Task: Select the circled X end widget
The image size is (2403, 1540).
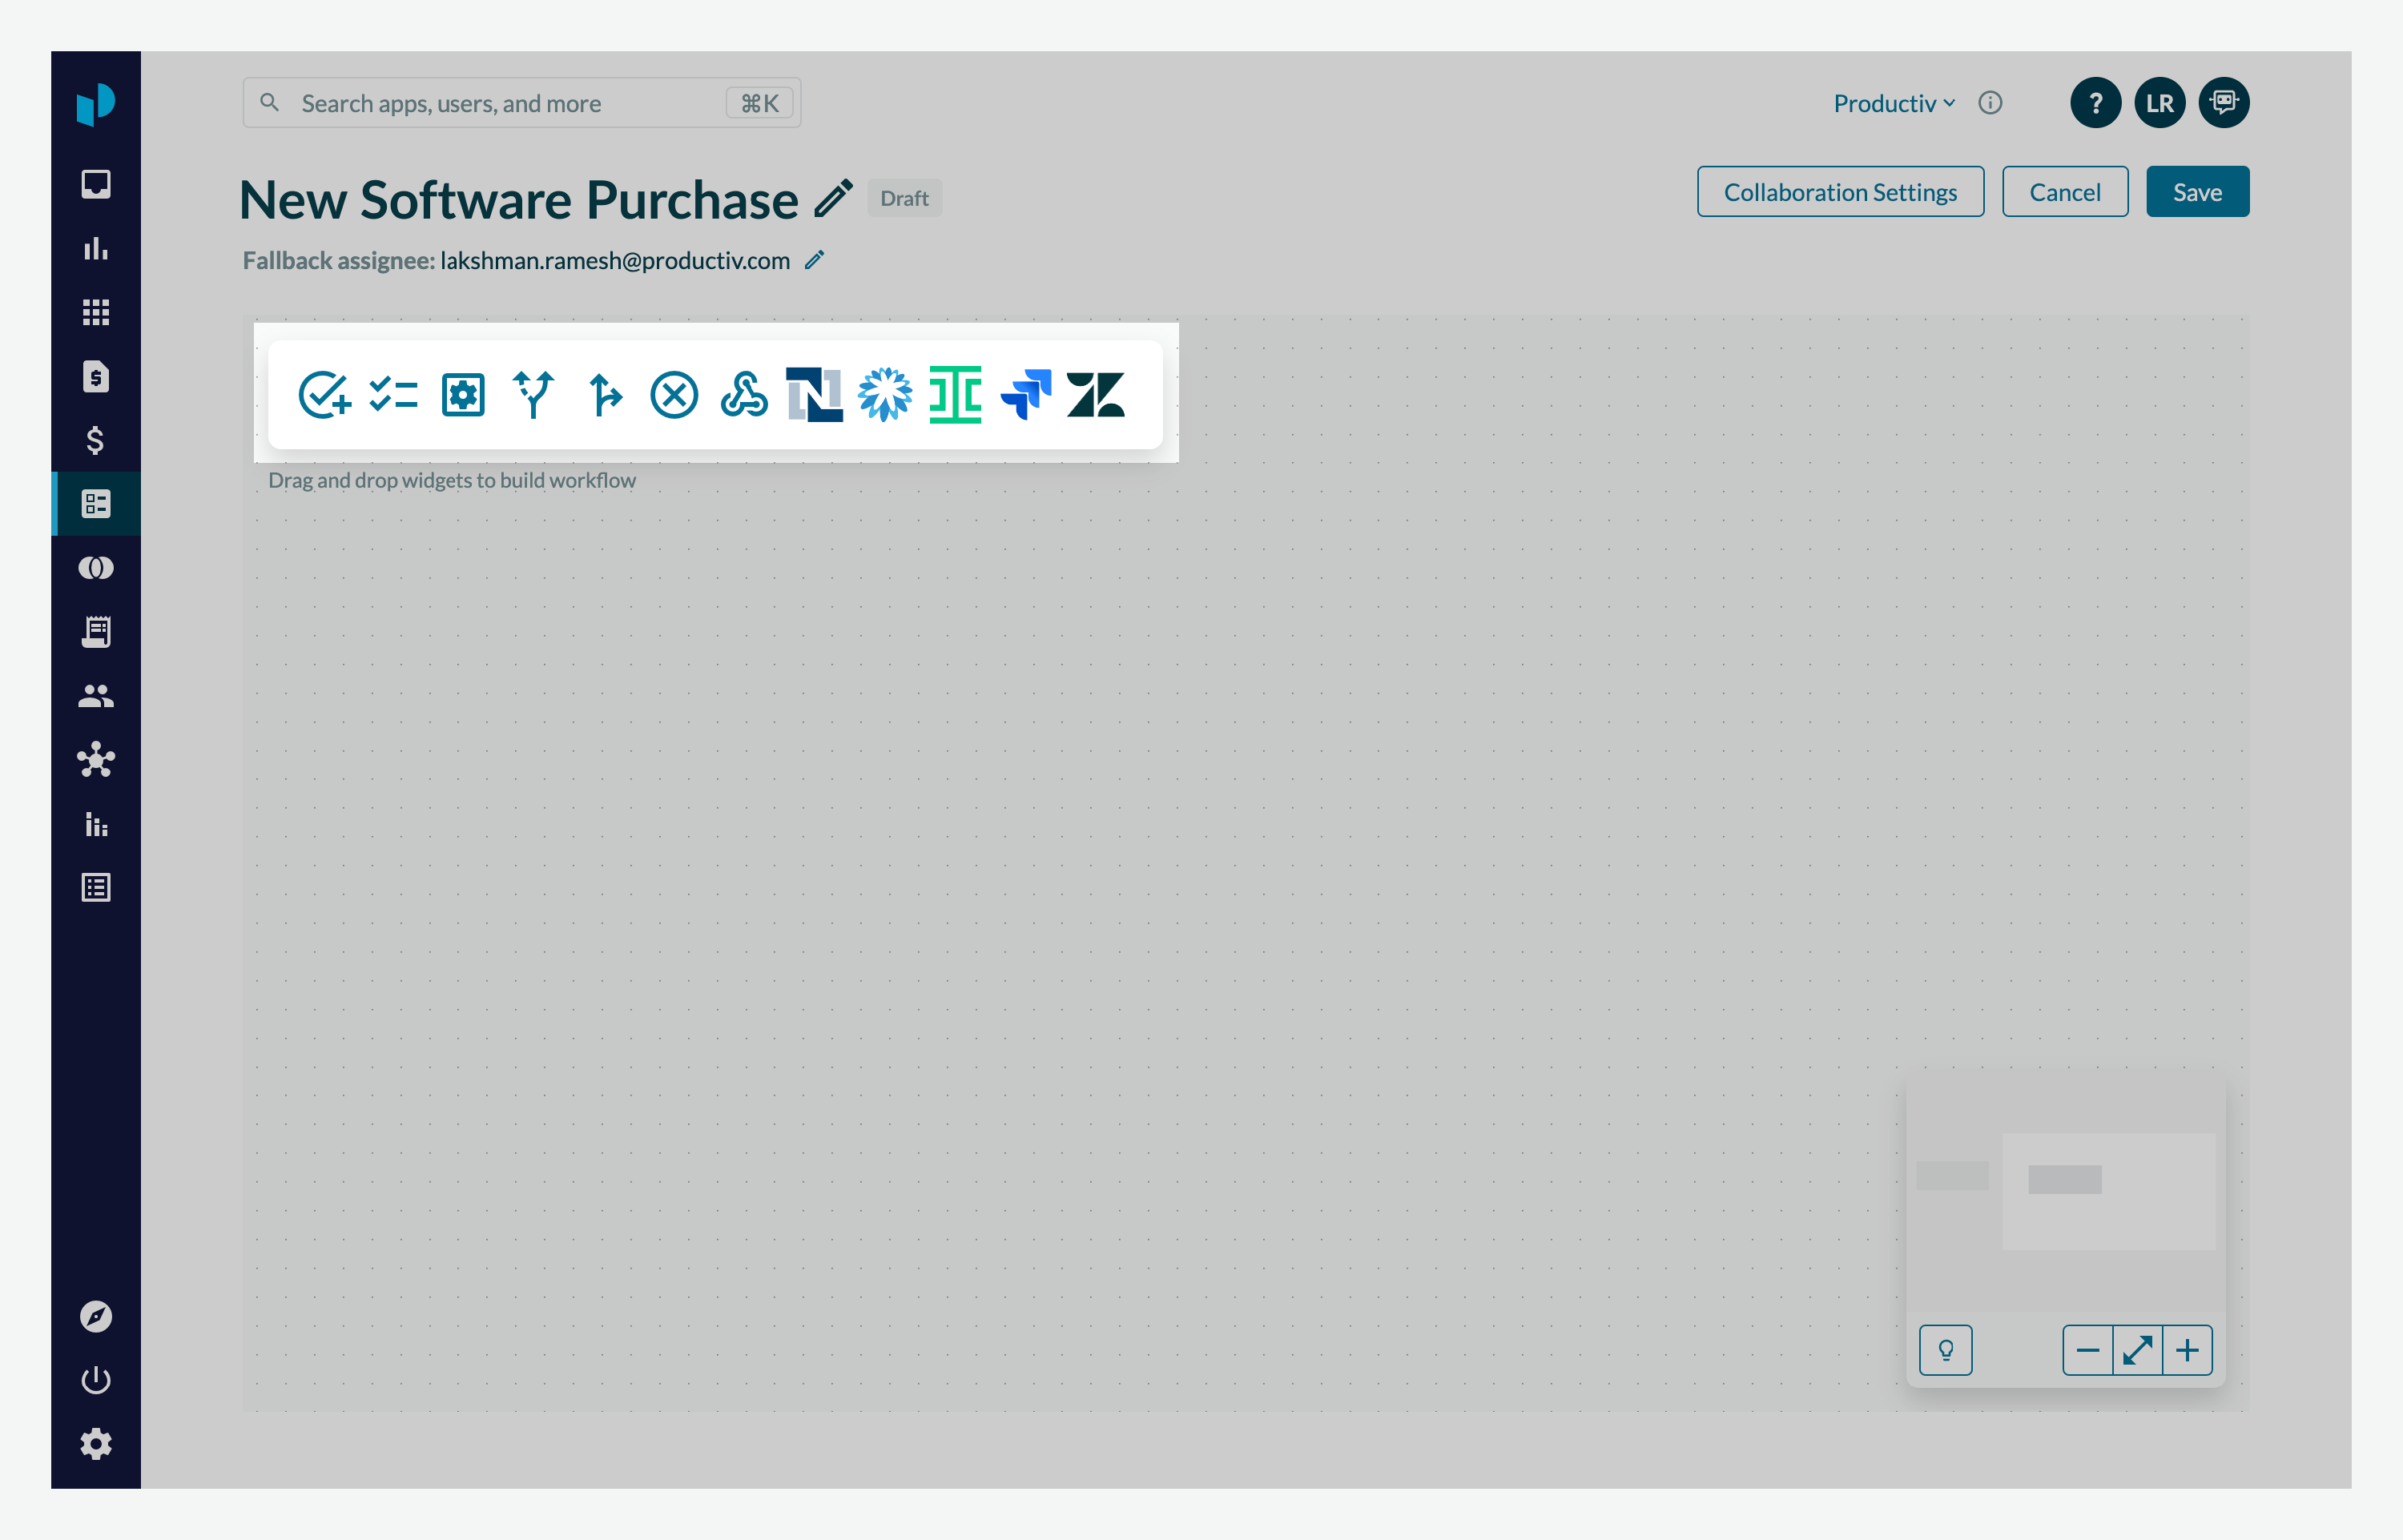Action: [674, 395]
